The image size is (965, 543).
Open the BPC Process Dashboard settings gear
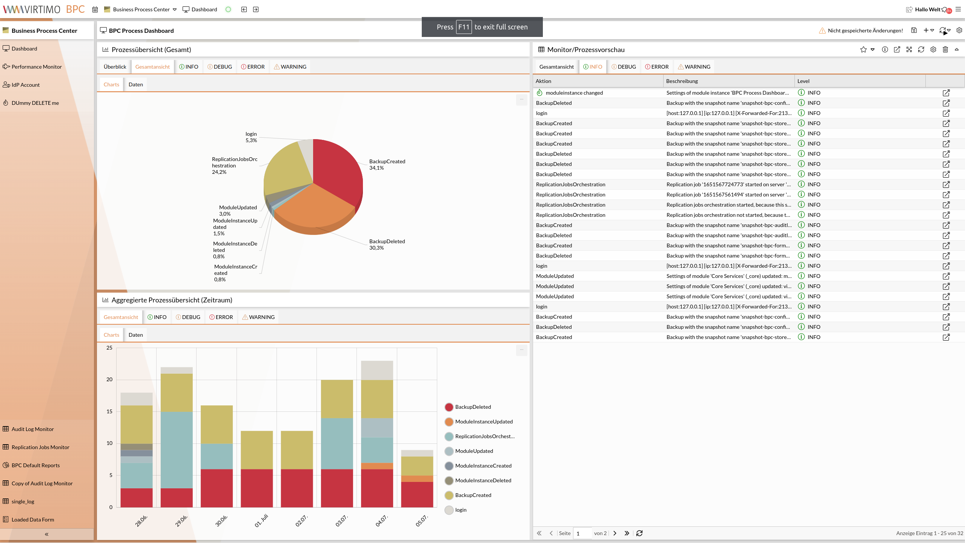[959, 30]
